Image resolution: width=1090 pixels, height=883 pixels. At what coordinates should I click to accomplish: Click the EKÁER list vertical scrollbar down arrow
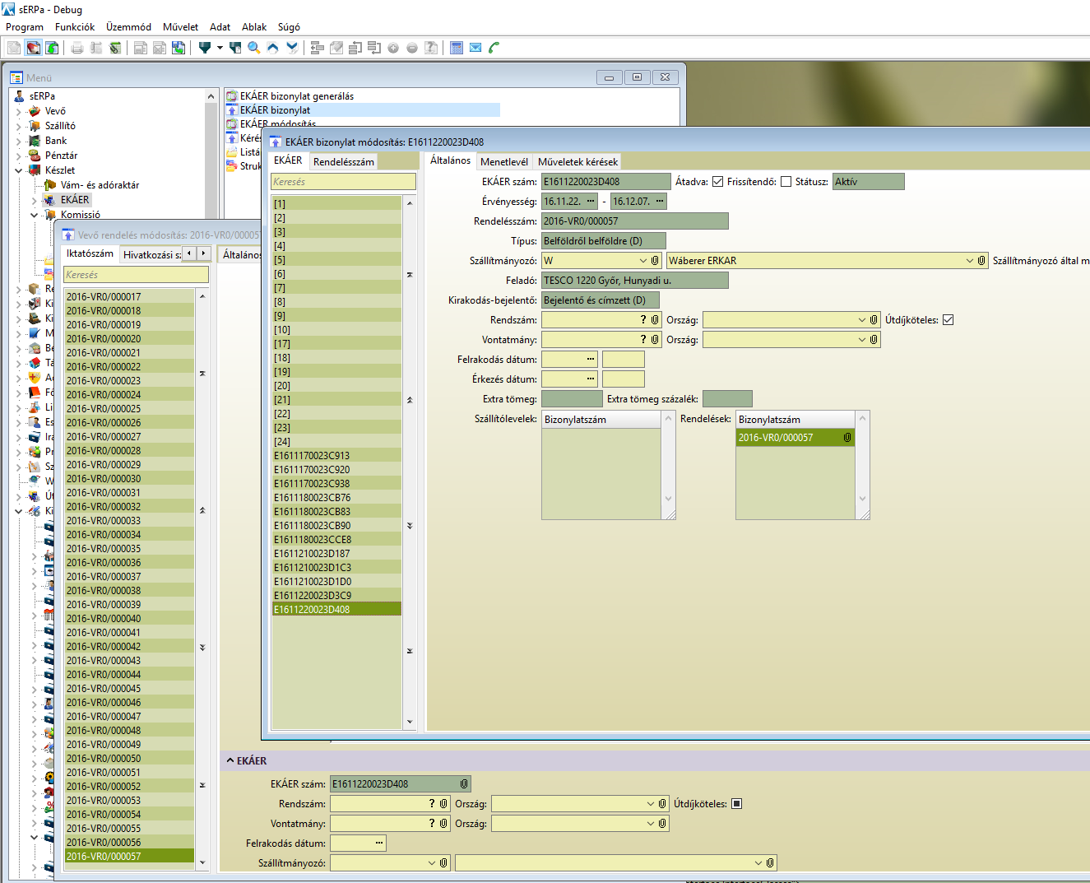click(x=410, y=722)
